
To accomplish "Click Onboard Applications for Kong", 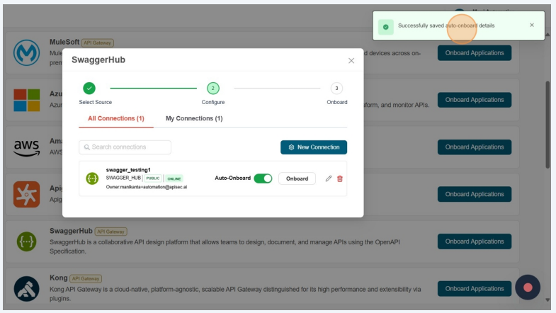I will [x=474, y=289].
